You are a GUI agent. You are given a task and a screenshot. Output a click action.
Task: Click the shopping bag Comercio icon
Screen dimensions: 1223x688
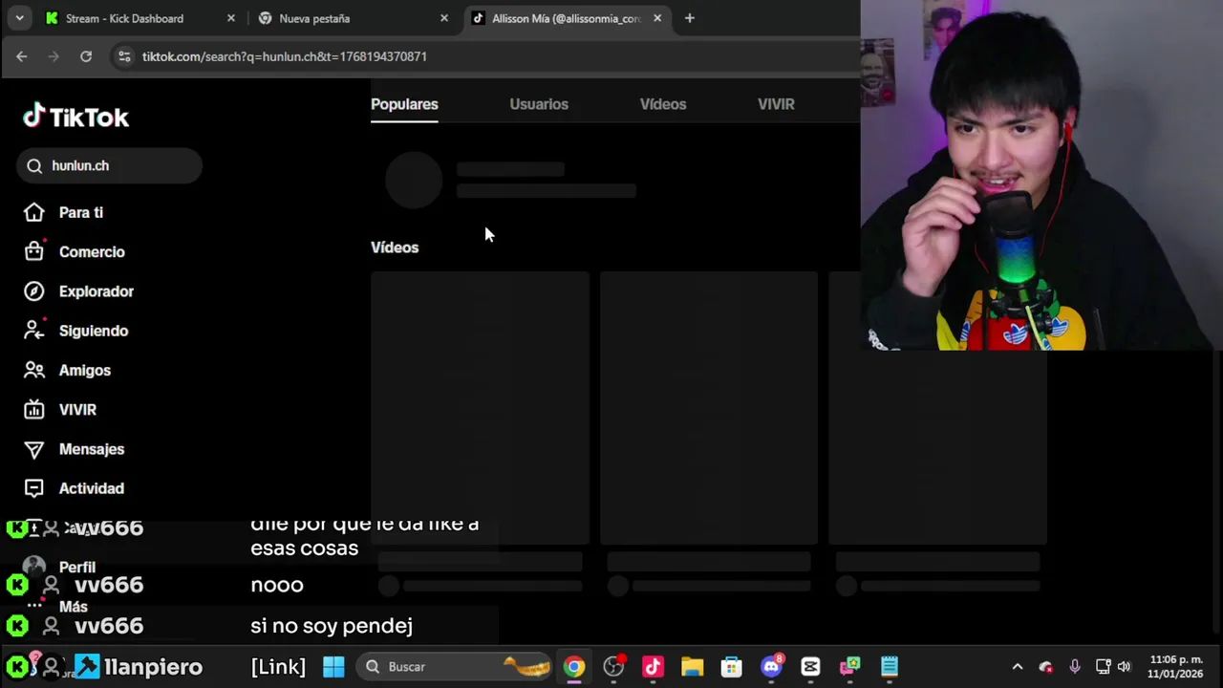coord(34,251)
